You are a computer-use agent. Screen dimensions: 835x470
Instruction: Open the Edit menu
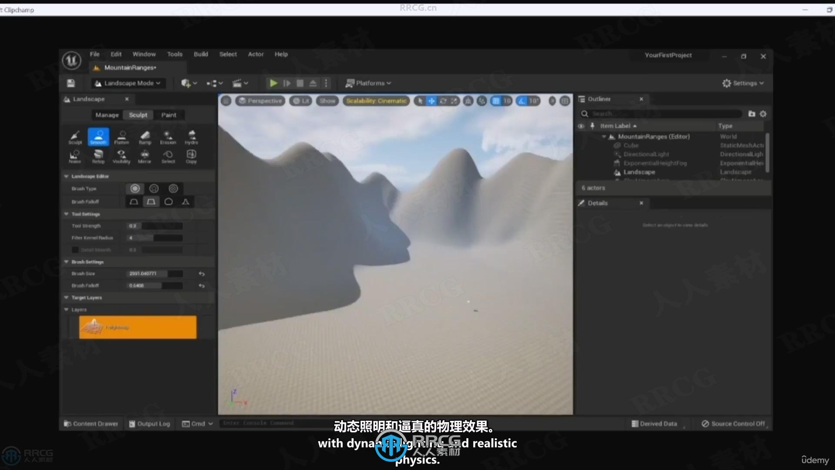click(116, 54)
